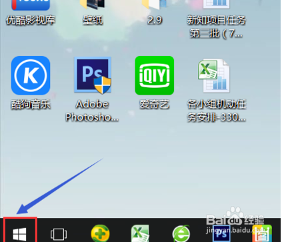Click the 爱奇艺 label text
The image size is (284, 242).
[155, 105]
